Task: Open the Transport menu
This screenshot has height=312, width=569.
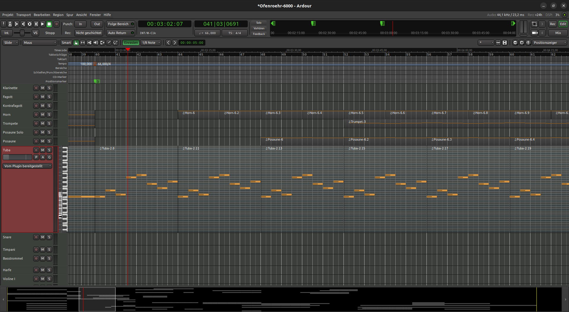Action: 23,15
